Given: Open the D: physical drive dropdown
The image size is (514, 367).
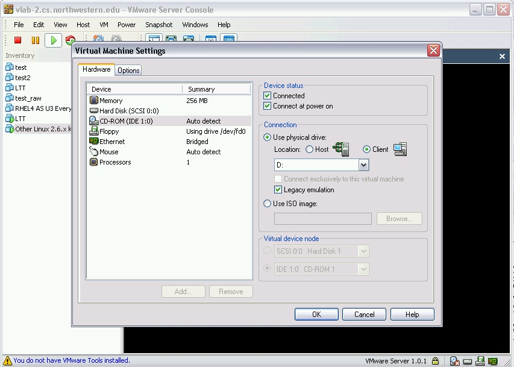Looking at the screenshot, I should (363, 165).
